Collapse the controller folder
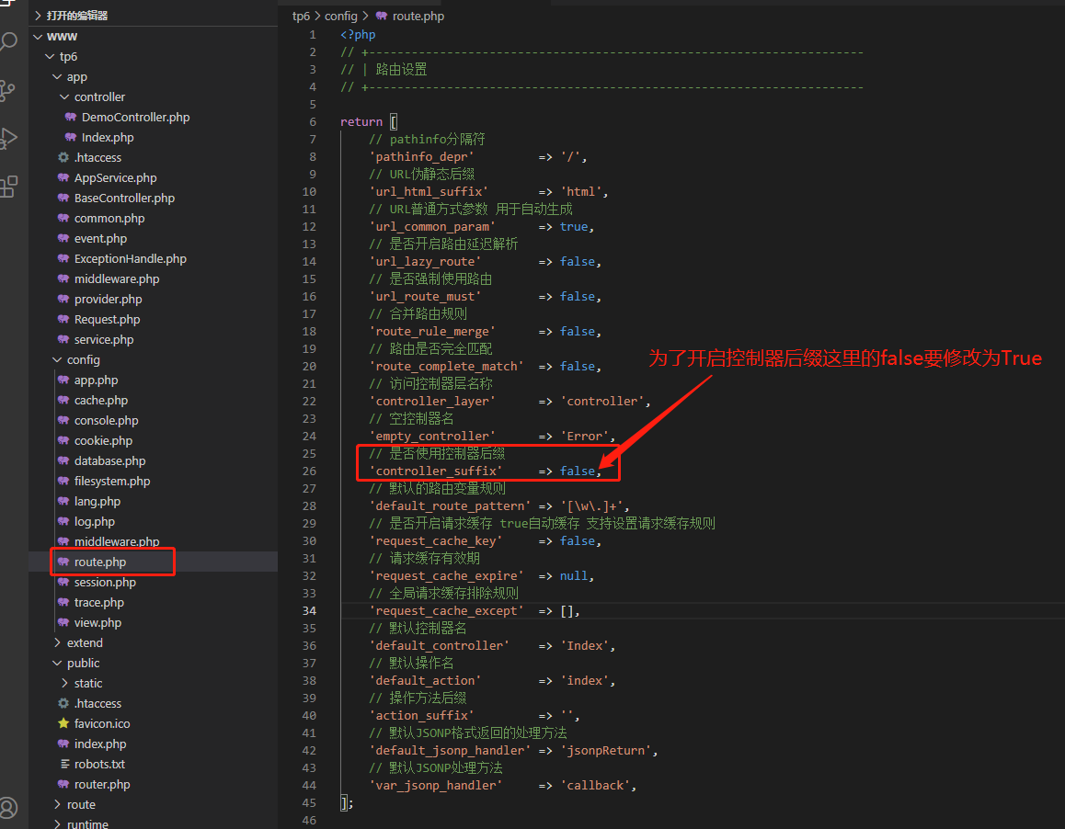The height and width of the screenshot is (829, 1065). click(64, 97)
